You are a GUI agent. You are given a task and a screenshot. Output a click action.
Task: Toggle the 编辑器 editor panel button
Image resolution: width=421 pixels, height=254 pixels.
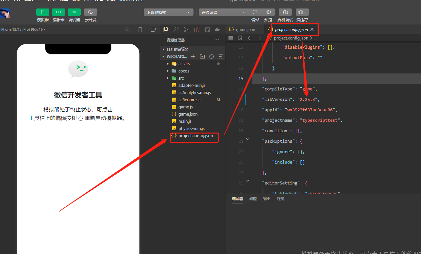(58, 12)
